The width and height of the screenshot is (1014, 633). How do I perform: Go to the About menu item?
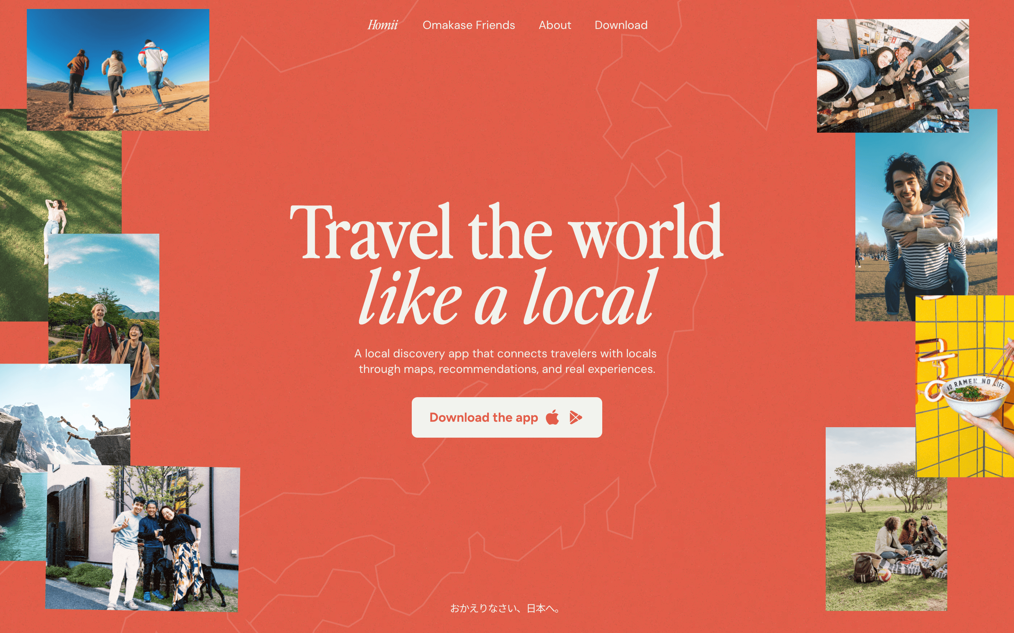click(x=555, y=25)
